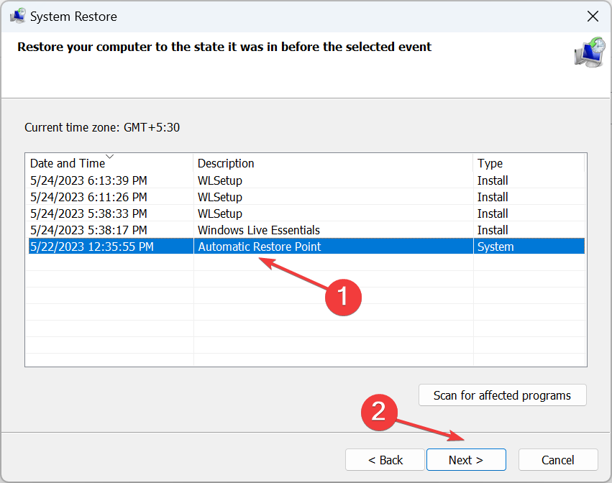Click Install type cell of 5:38:33 PM entry
This screenshot has width=612, height=483.
[x=493, y=213]
